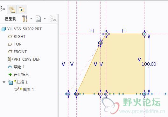
Task: Select 扫描 1 in the model tree
Action: [22, 82]
